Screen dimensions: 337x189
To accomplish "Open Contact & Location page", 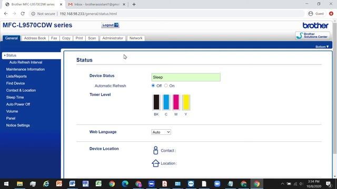I will click(x=21, y=90).
